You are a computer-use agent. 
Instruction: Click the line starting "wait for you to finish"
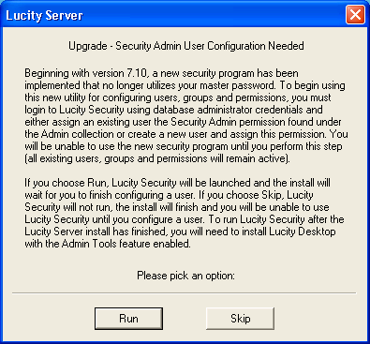point(169,195)
